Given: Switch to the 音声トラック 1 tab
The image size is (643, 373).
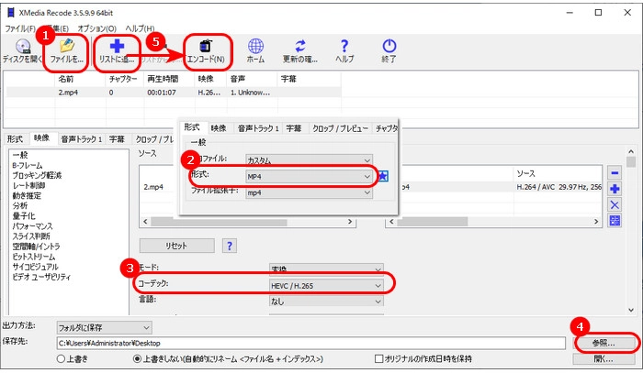Looking at the screenshot, I should (x=80, y=139).
